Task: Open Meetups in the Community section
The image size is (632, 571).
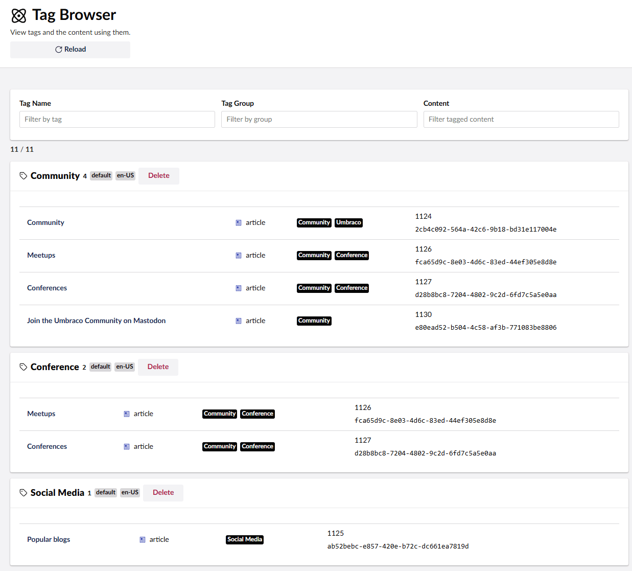Action: (x=41, y=256)
